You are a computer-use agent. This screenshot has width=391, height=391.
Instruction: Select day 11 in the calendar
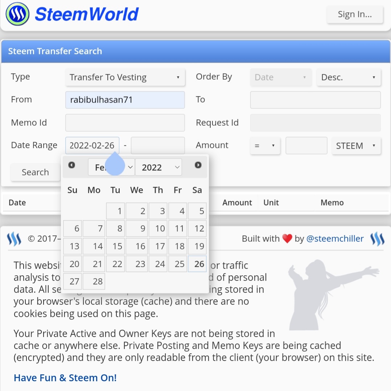pos(178,229)
